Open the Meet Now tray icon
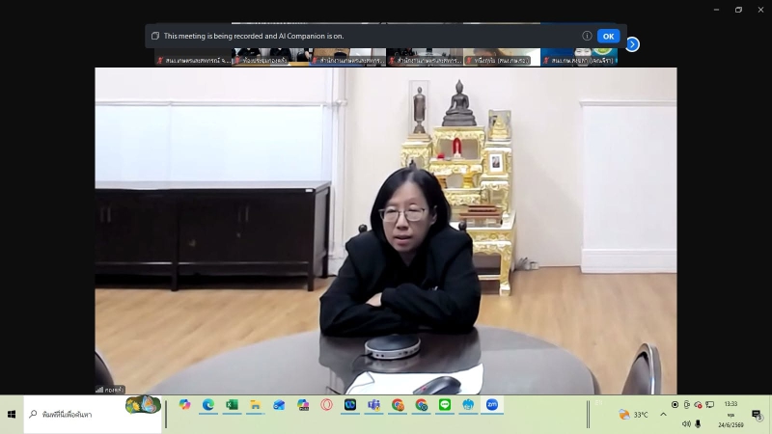This screenshot has width=772, height=434. click(x=687, y=404)
